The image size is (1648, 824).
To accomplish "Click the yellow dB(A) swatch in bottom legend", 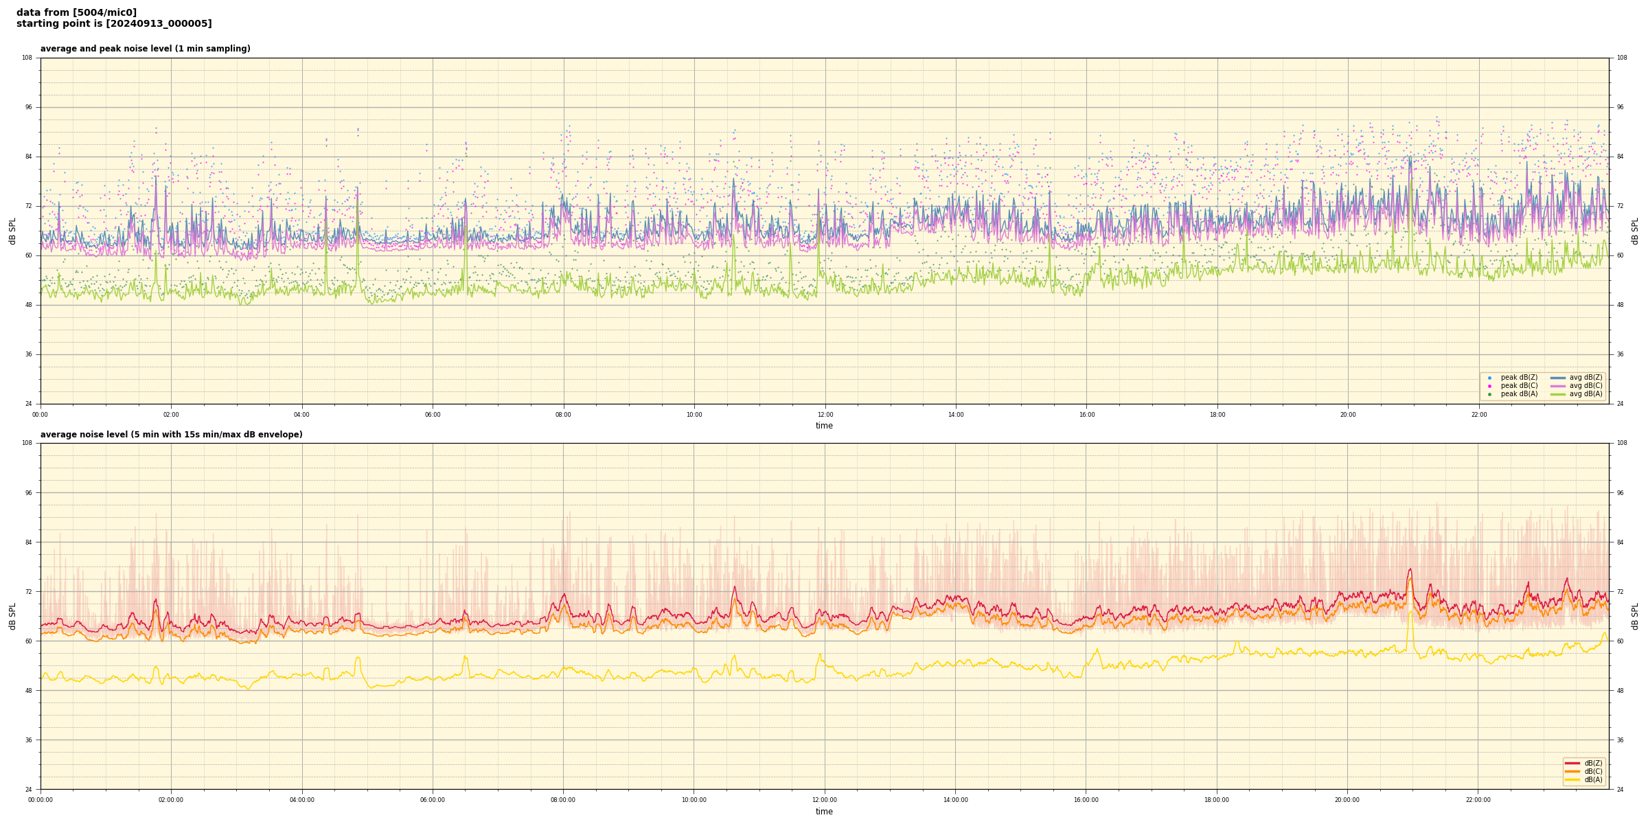I will [1572, 779].
